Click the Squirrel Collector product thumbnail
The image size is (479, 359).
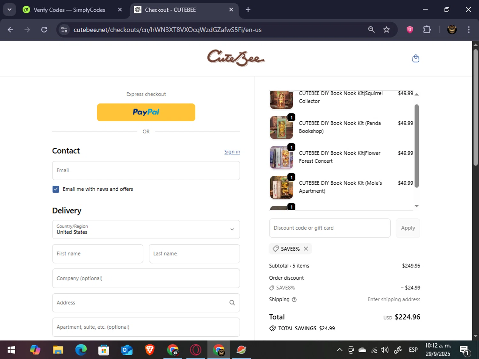click(281, 100)
